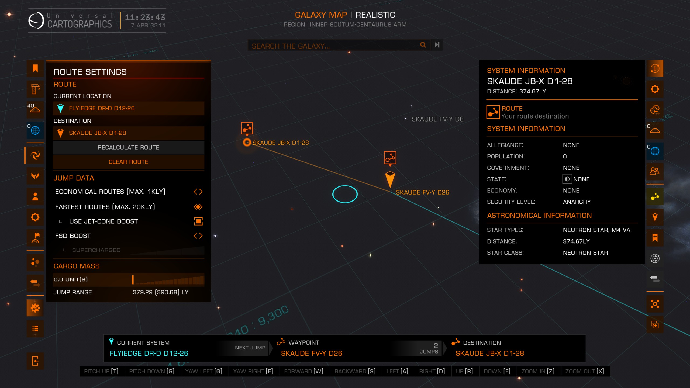
Task: Click Pitch Up [T] hint
Action: tap(101, 371)
